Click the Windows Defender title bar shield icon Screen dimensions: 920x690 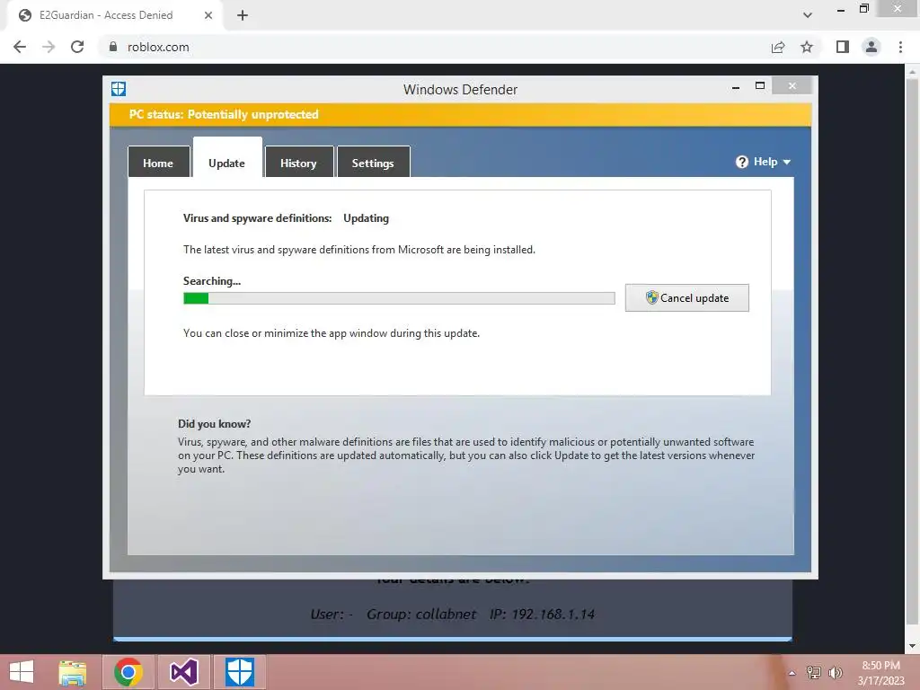[x=119, y=89]
